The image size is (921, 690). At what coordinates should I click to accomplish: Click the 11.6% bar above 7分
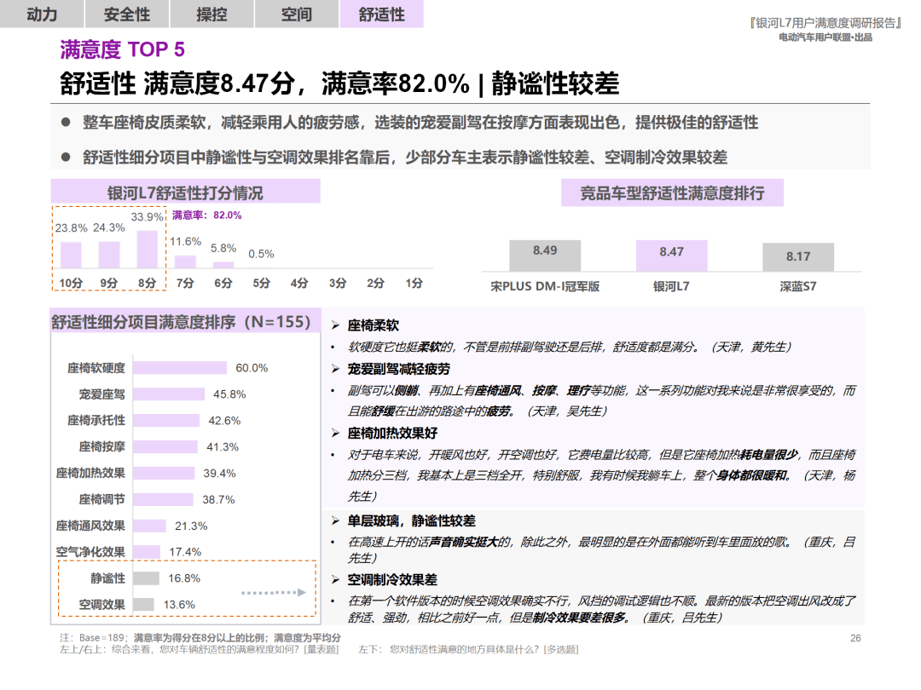[x=185, y=262]
